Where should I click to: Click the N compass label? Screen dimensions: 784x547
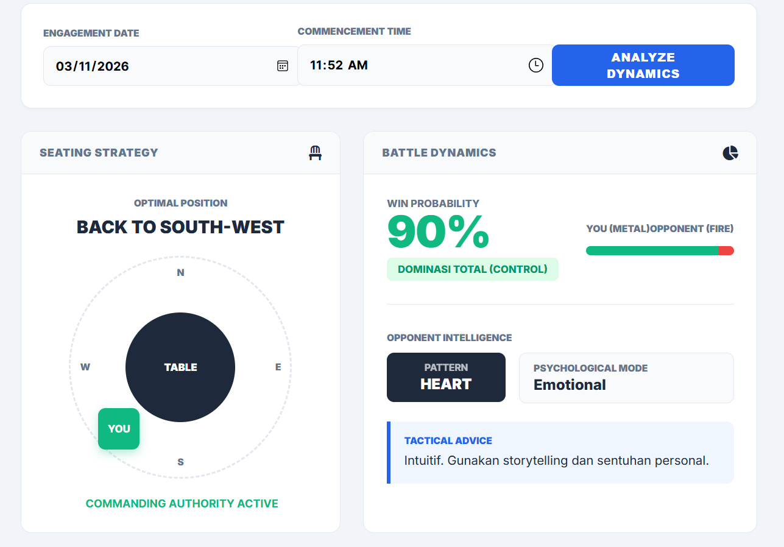pos(180,273)
